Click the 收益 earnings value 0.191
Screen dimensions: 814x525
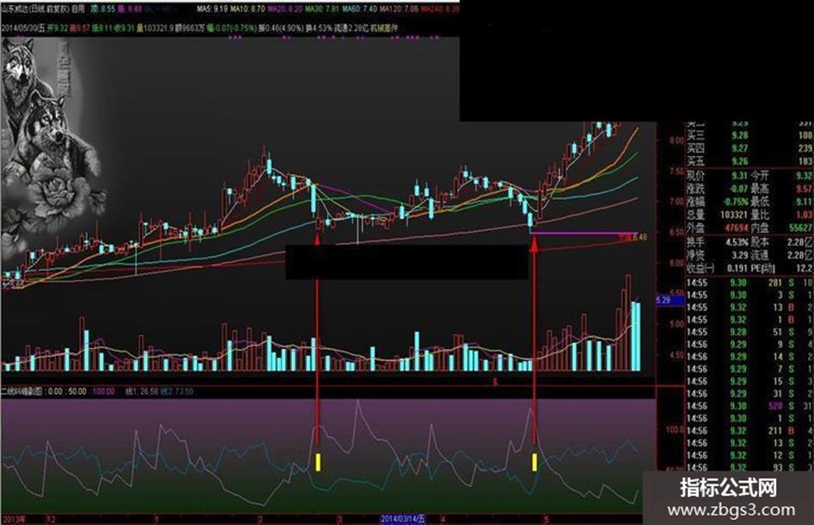[737, 268]
